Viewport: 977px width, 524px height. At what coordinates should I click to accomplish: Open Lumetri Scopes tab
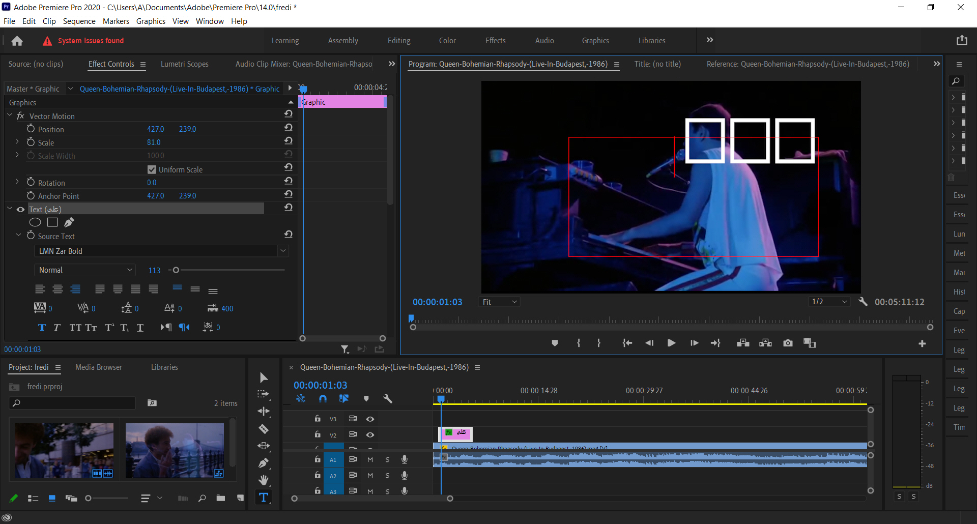pos(185,64)
